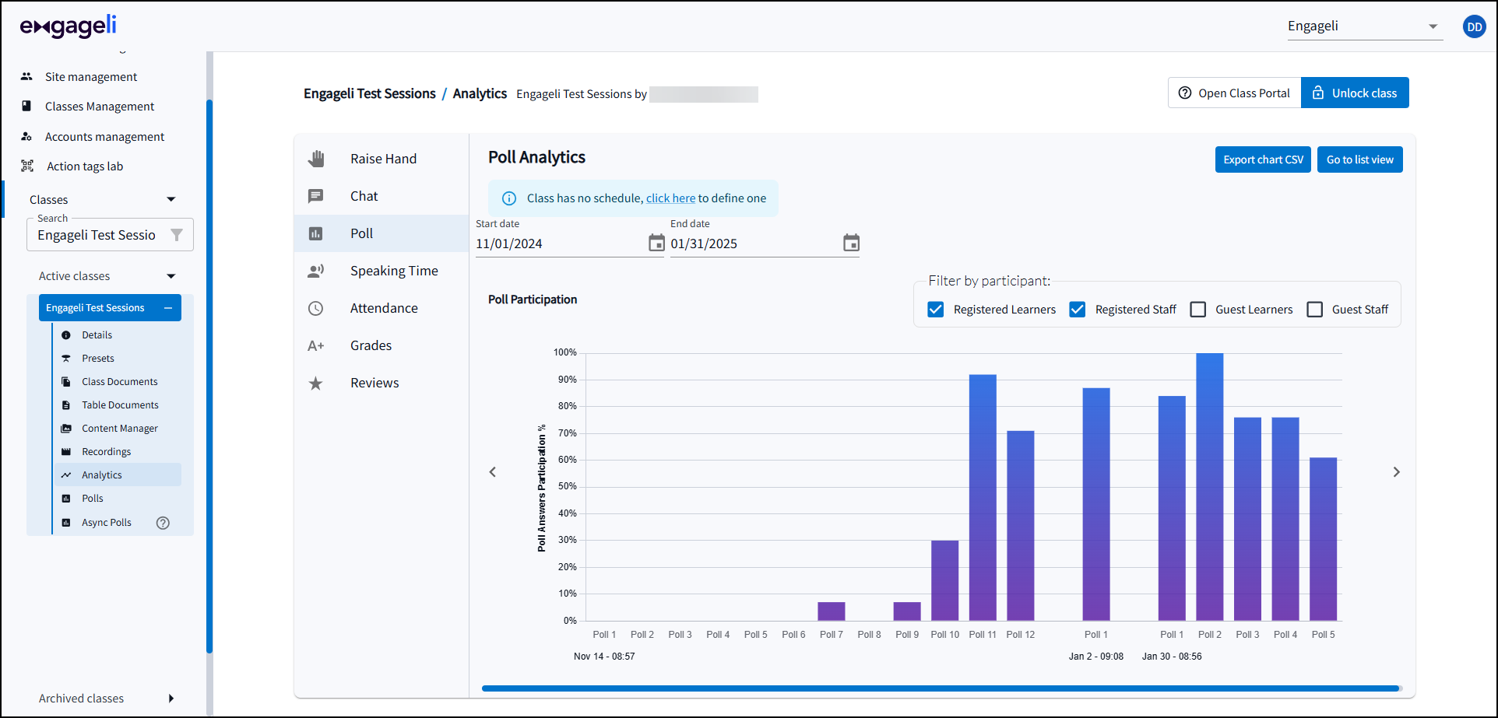This screenshot has height=718, width=1498.
Task: Click Open Class Portal button
Action: pyautogui.click(x=1235, y=93)
